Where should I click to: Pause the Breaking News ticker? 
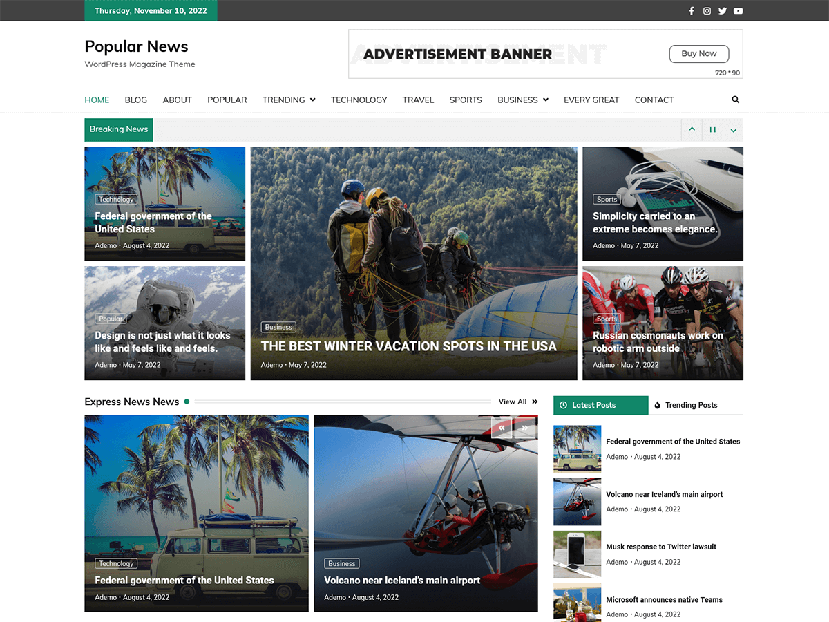tap(712, 129)
